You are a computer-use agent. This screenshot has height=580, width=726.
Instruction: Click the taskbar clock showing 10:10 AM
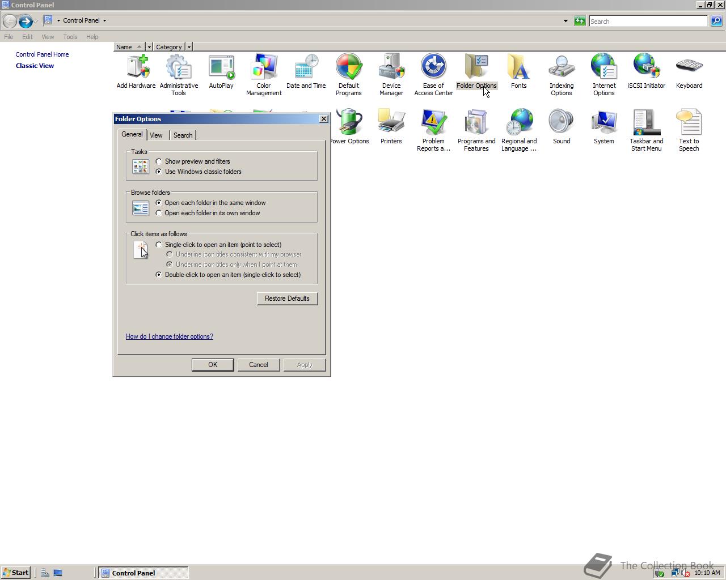(x=707, y=573)
